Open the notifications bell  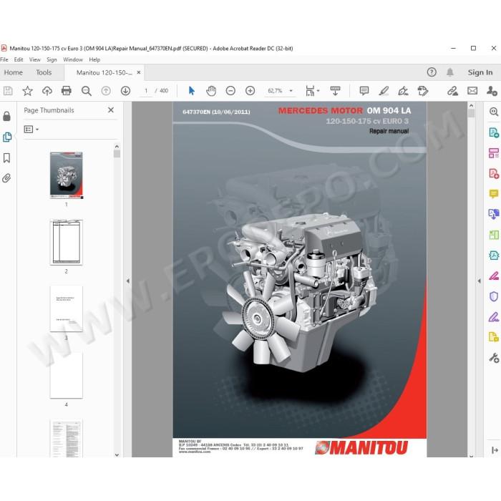pyautogui.click(x=450, y=72)
